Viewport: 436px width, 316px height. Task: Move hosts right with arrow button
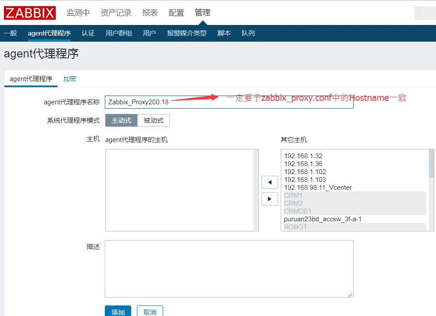(270, 199)
